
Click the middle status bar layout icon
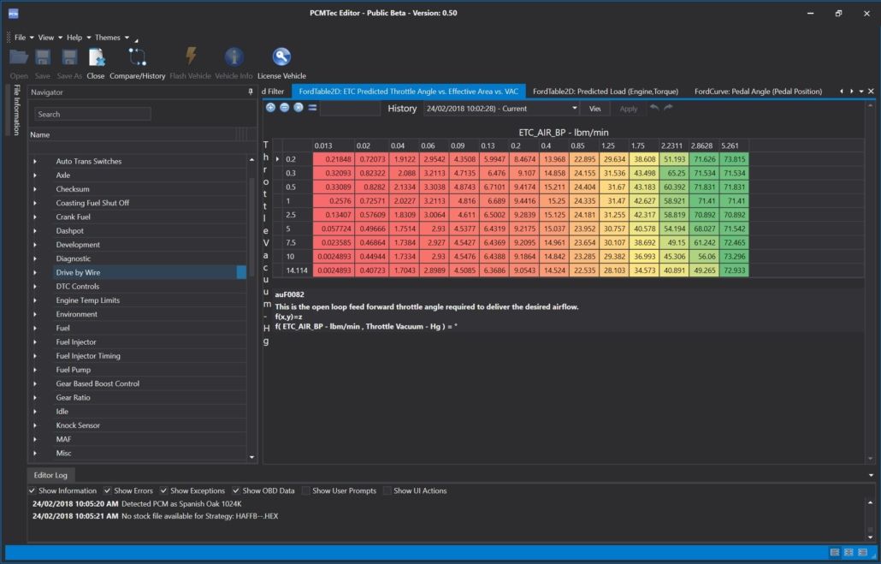point(849,553)
